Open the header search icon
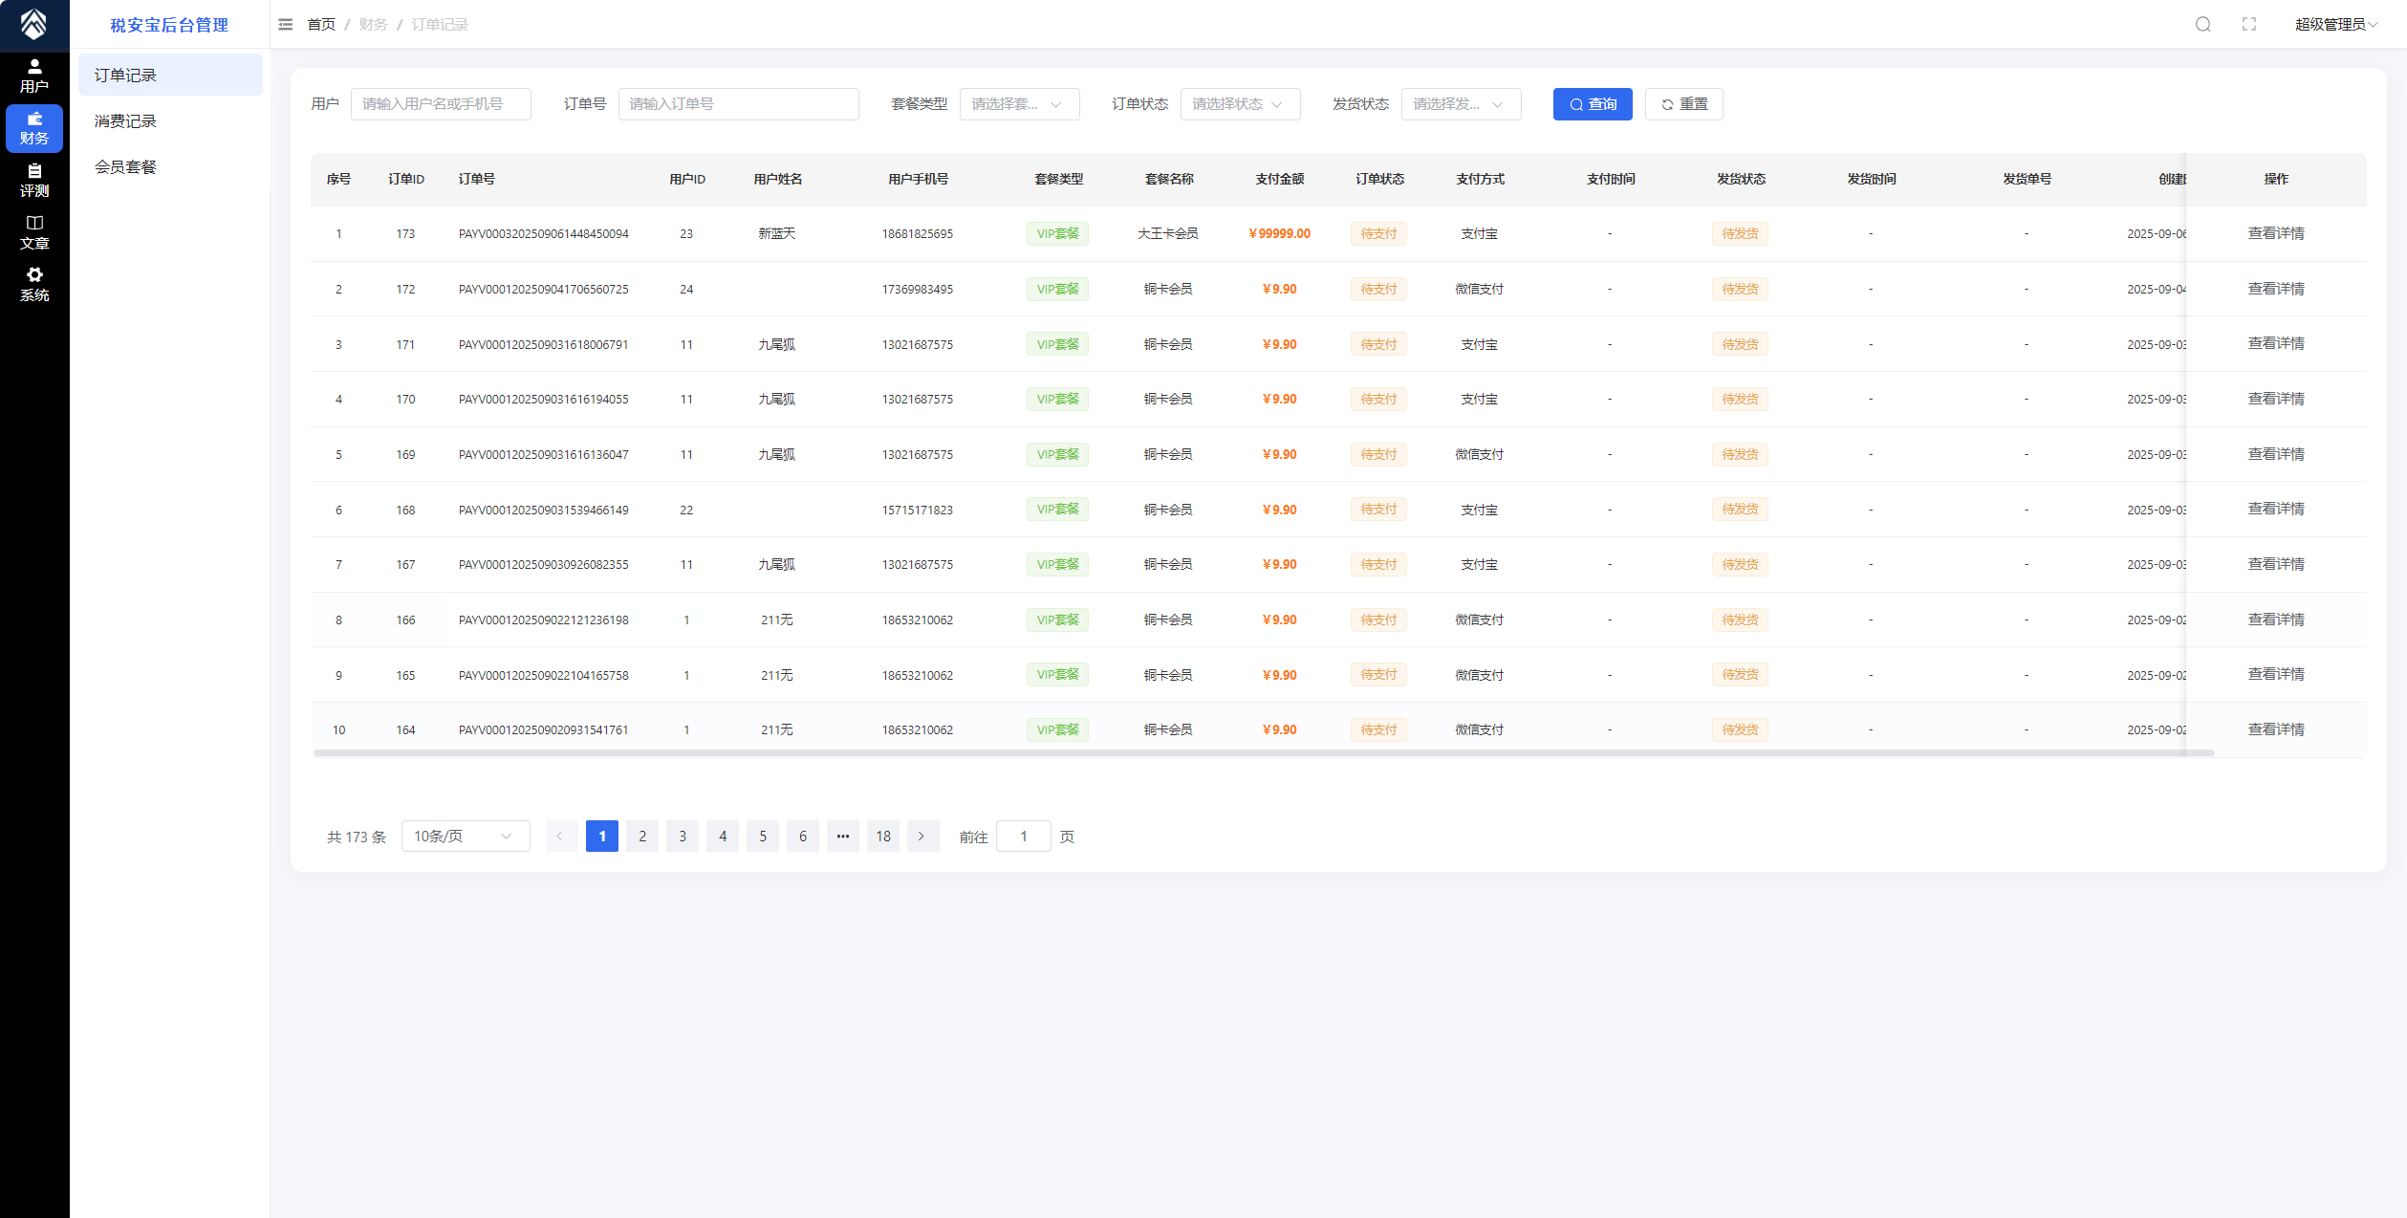The image size is (2407, 1218). [x=2202, y=25]
